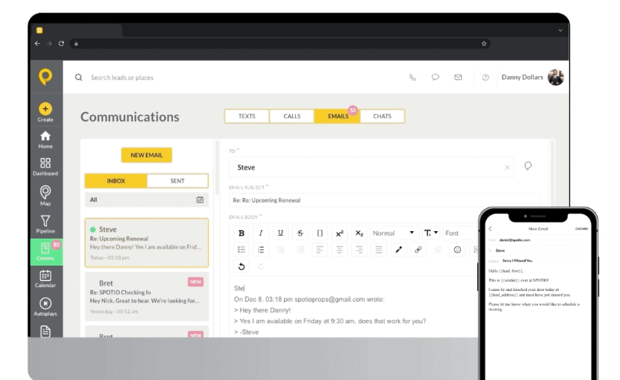Image resolution: width=620 pixels, height=380 pixels.
Task: Click the browser reload button
Action: 61,44
